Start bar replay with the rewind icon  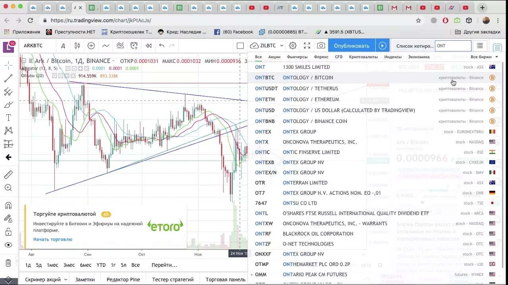149,46
